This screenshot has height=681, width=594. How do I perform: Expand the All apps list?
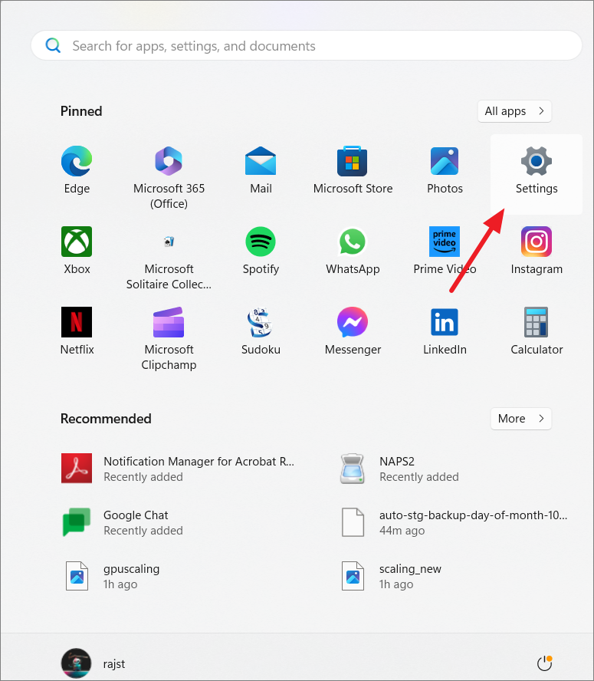coord(514,111)
